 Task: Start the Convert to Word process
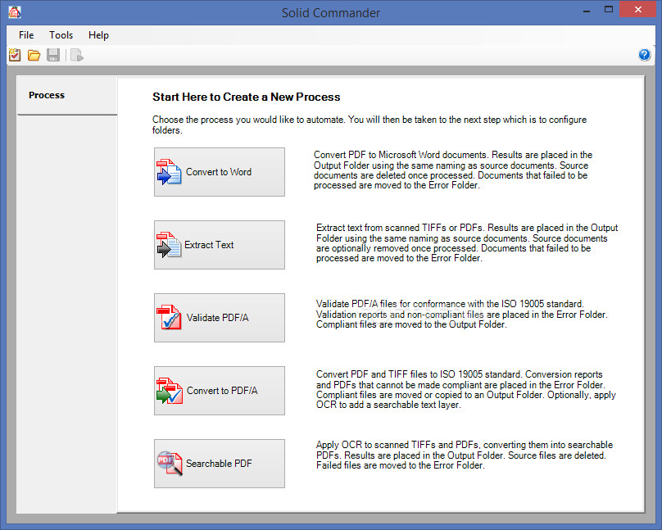point(220,172)
